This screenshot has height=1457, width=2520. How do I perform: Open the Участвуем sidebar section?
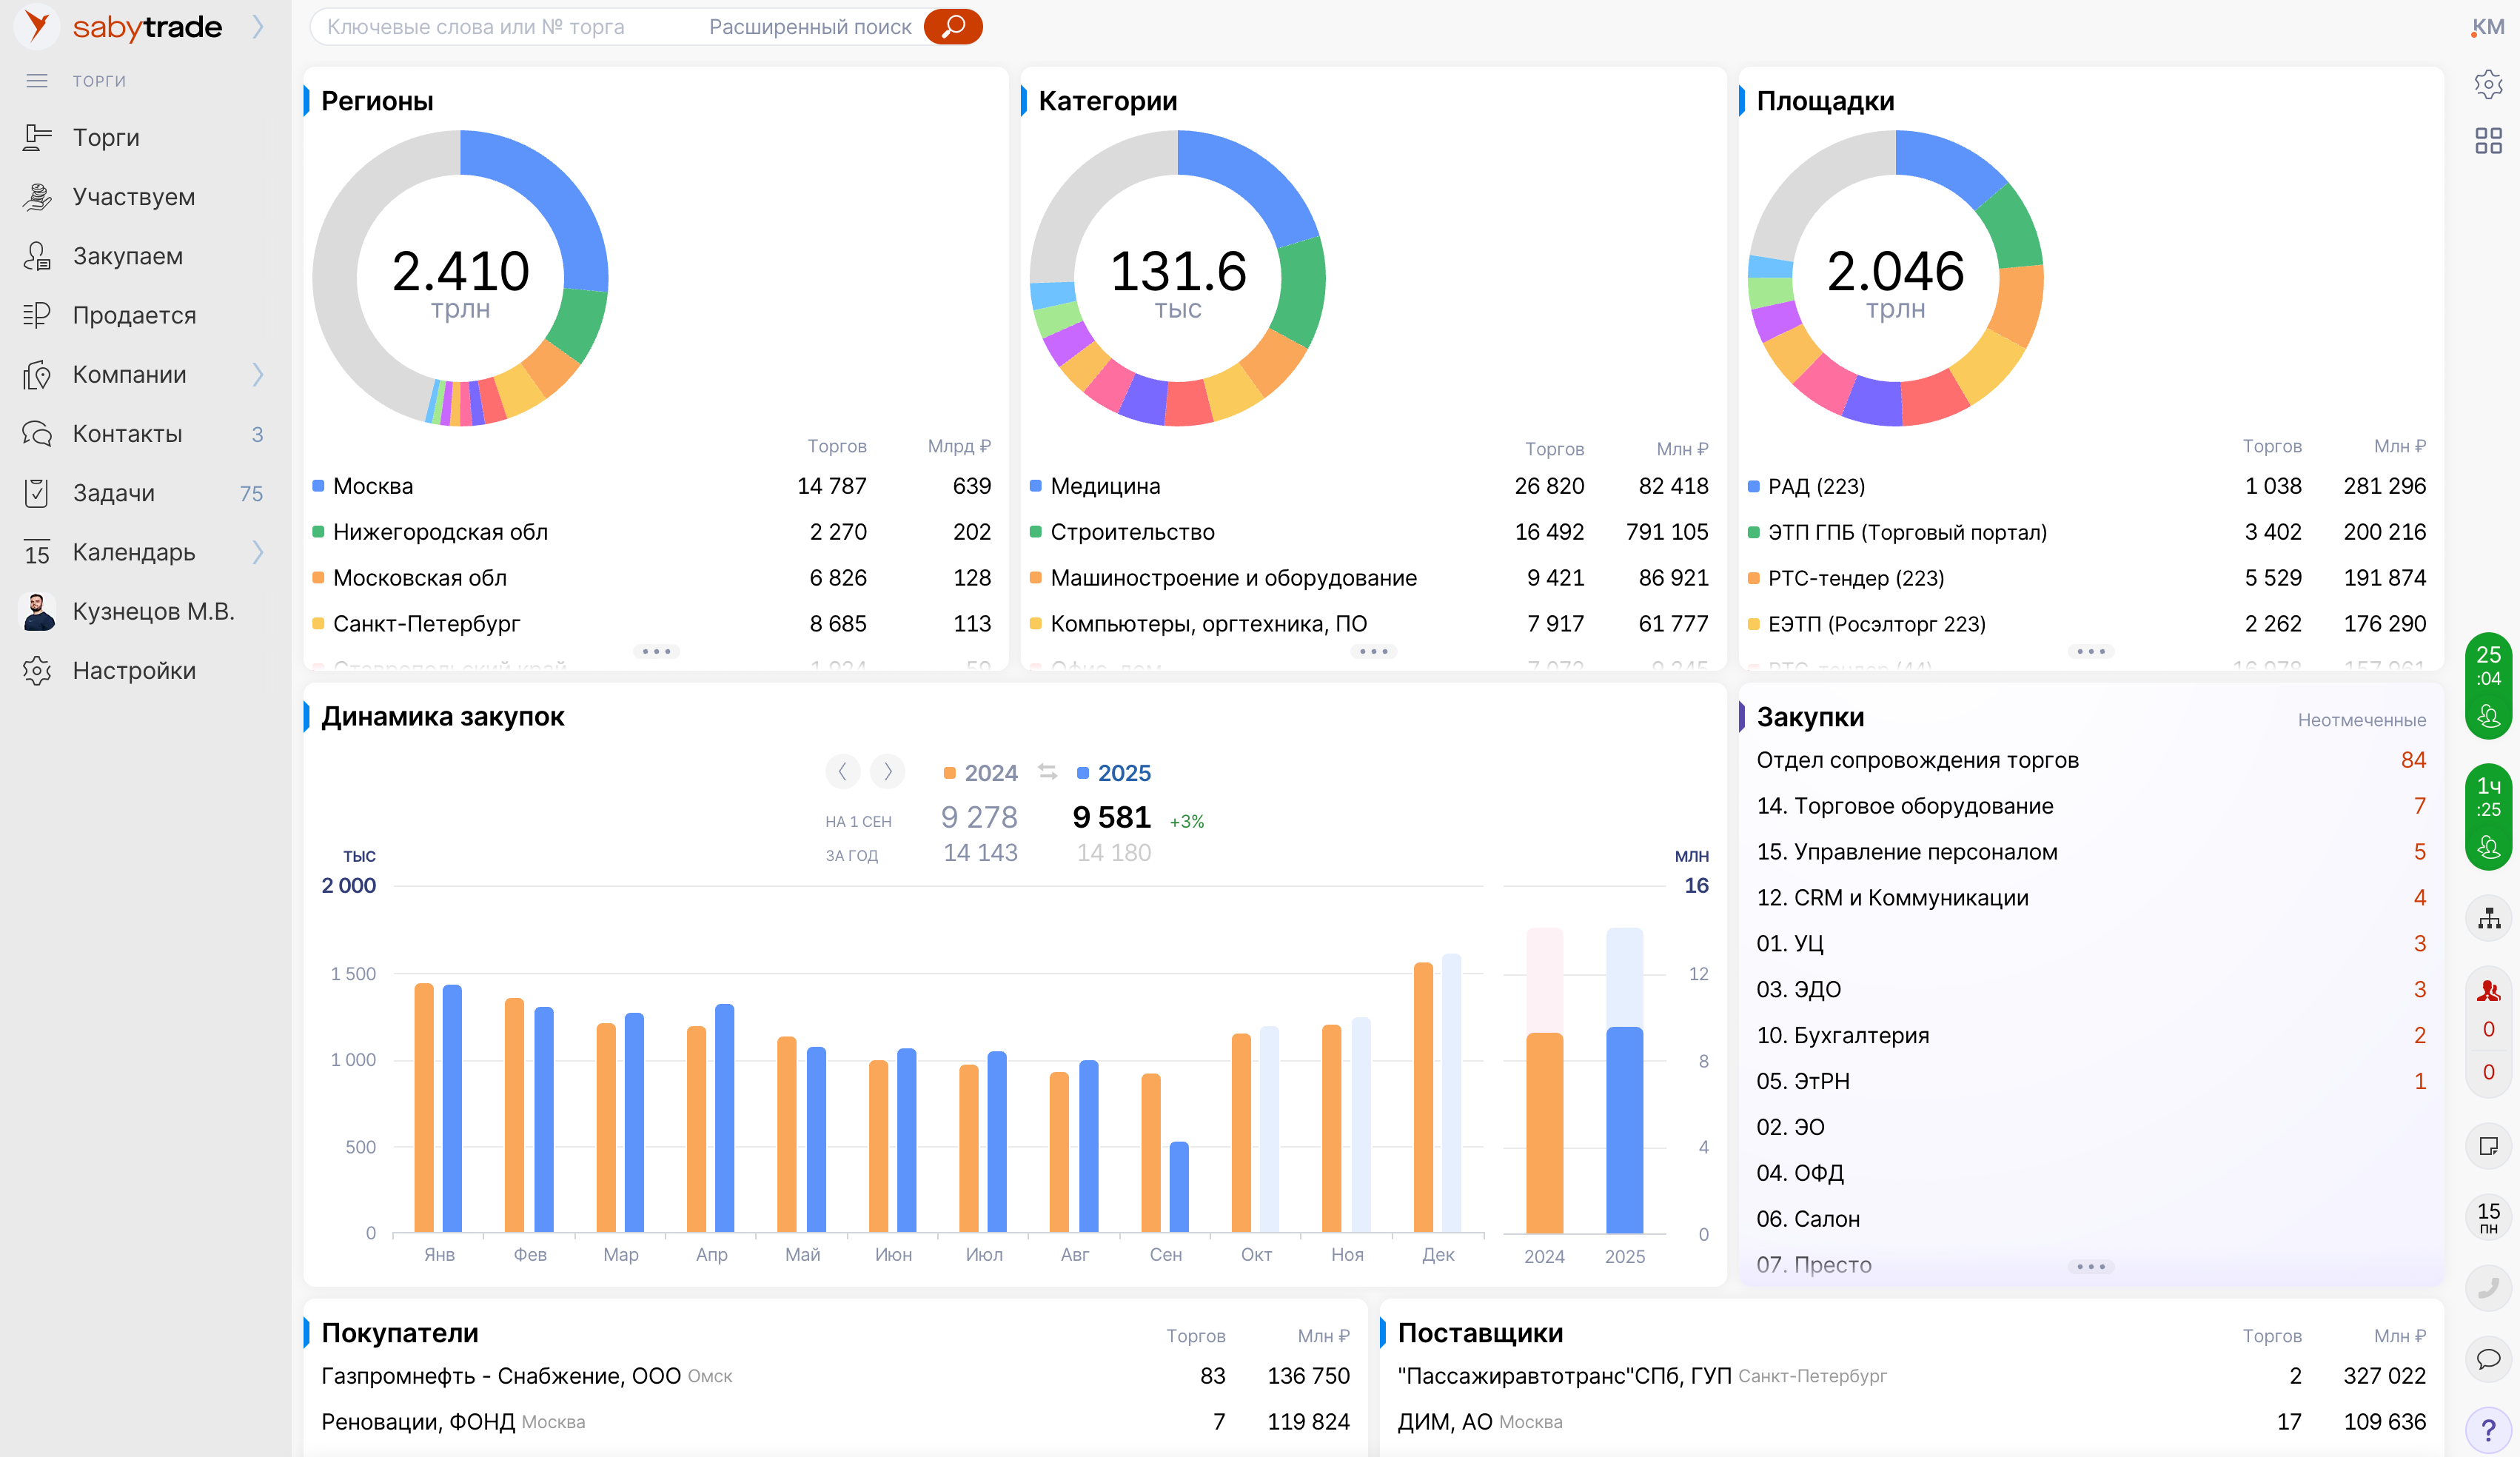(133, 197)
